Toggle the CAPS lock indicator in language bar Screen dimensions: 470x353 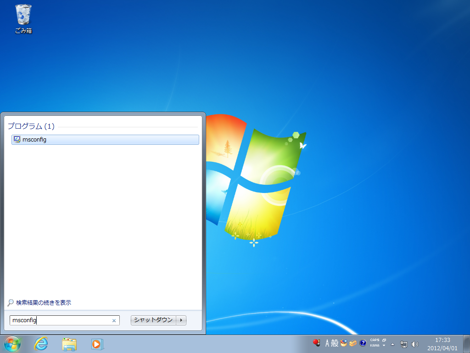[375, 340]
